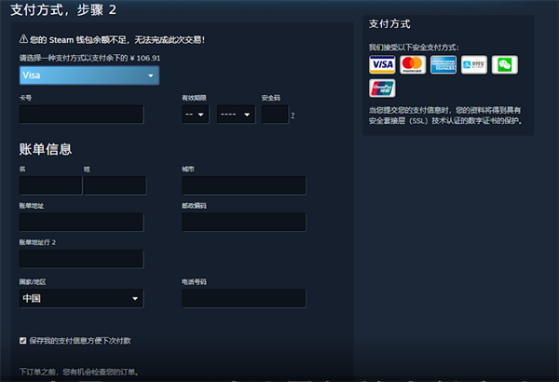559x382 pixels.
Task: Click the wallet balance insufficient warning text
Action: click(x=117, y=39)
